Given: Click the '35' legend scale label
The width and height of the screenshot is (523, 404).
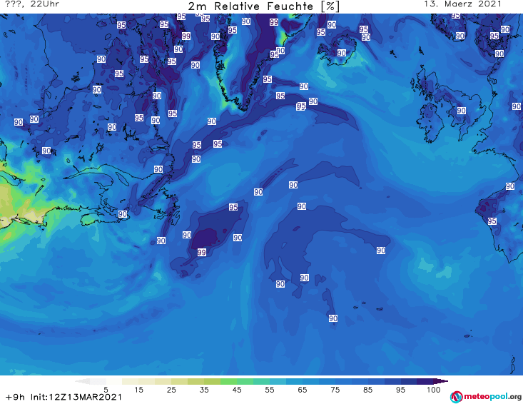Looking at the screenshot, I should pos(204,390).
